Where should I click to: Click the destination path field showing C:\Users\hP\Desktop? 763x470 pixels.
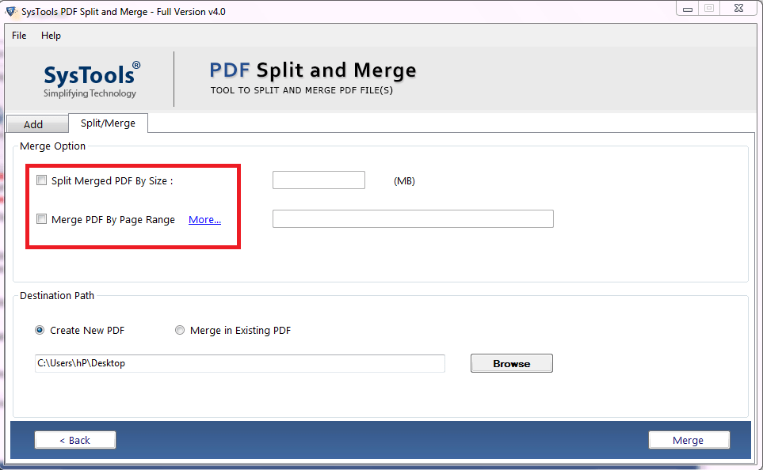pyautogui.click(x=239, y=363)
